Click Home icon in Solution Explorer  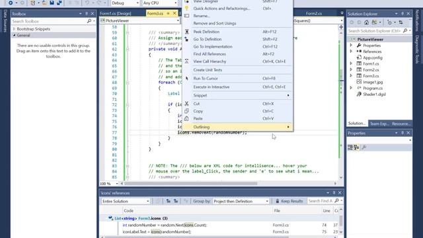coord(366,22)
